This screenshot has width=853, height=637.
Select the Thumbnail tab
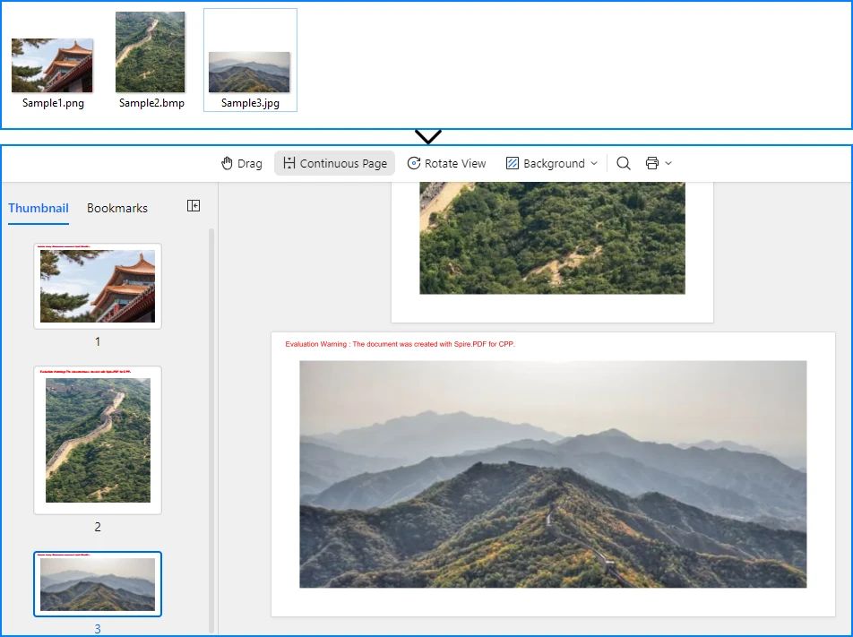pos(38,208)
